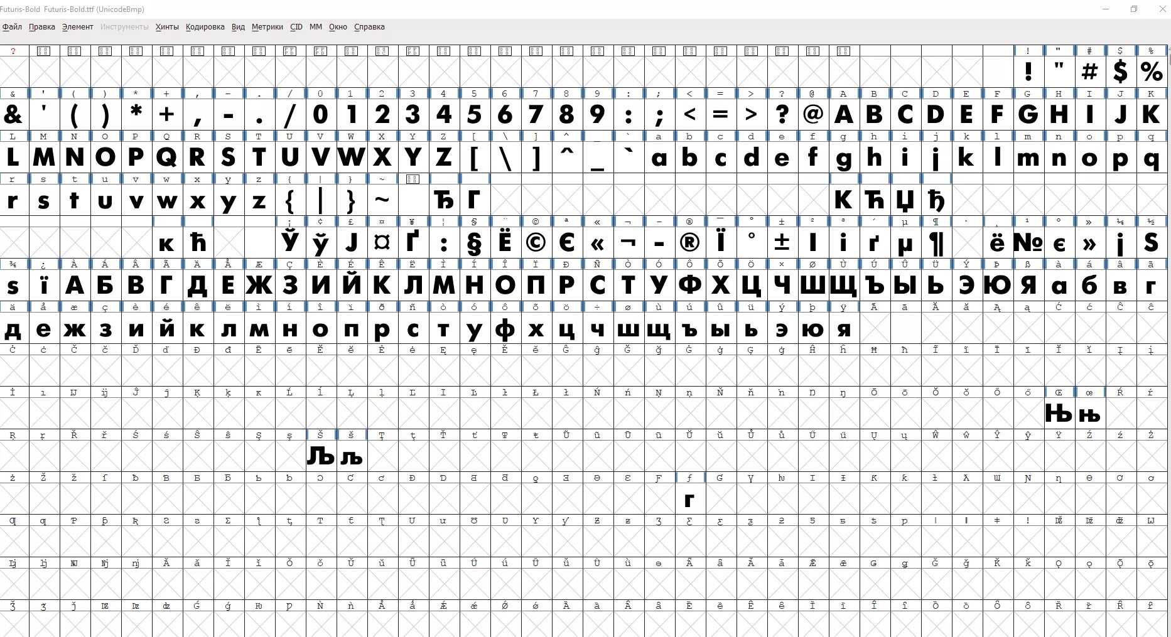Select the less-than < glyph cell
Viewport: 1171px width, 637px height.
[x=690, y=114]
